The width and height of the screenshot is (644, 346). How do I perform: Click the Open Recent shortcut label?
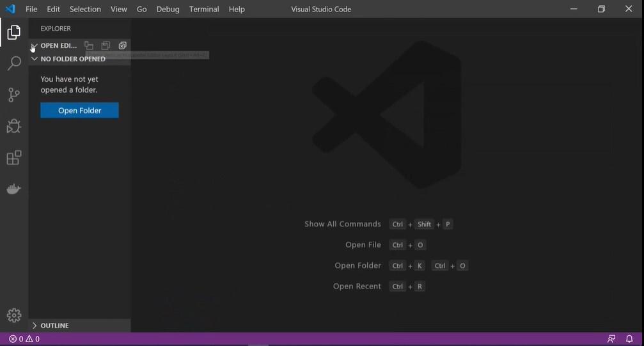(x=357, y=287)
